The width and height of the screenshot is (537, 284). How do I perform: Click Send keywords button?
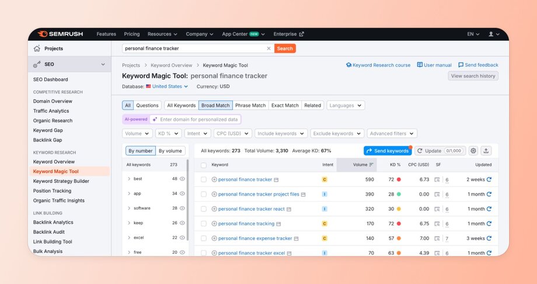[388, 151]
